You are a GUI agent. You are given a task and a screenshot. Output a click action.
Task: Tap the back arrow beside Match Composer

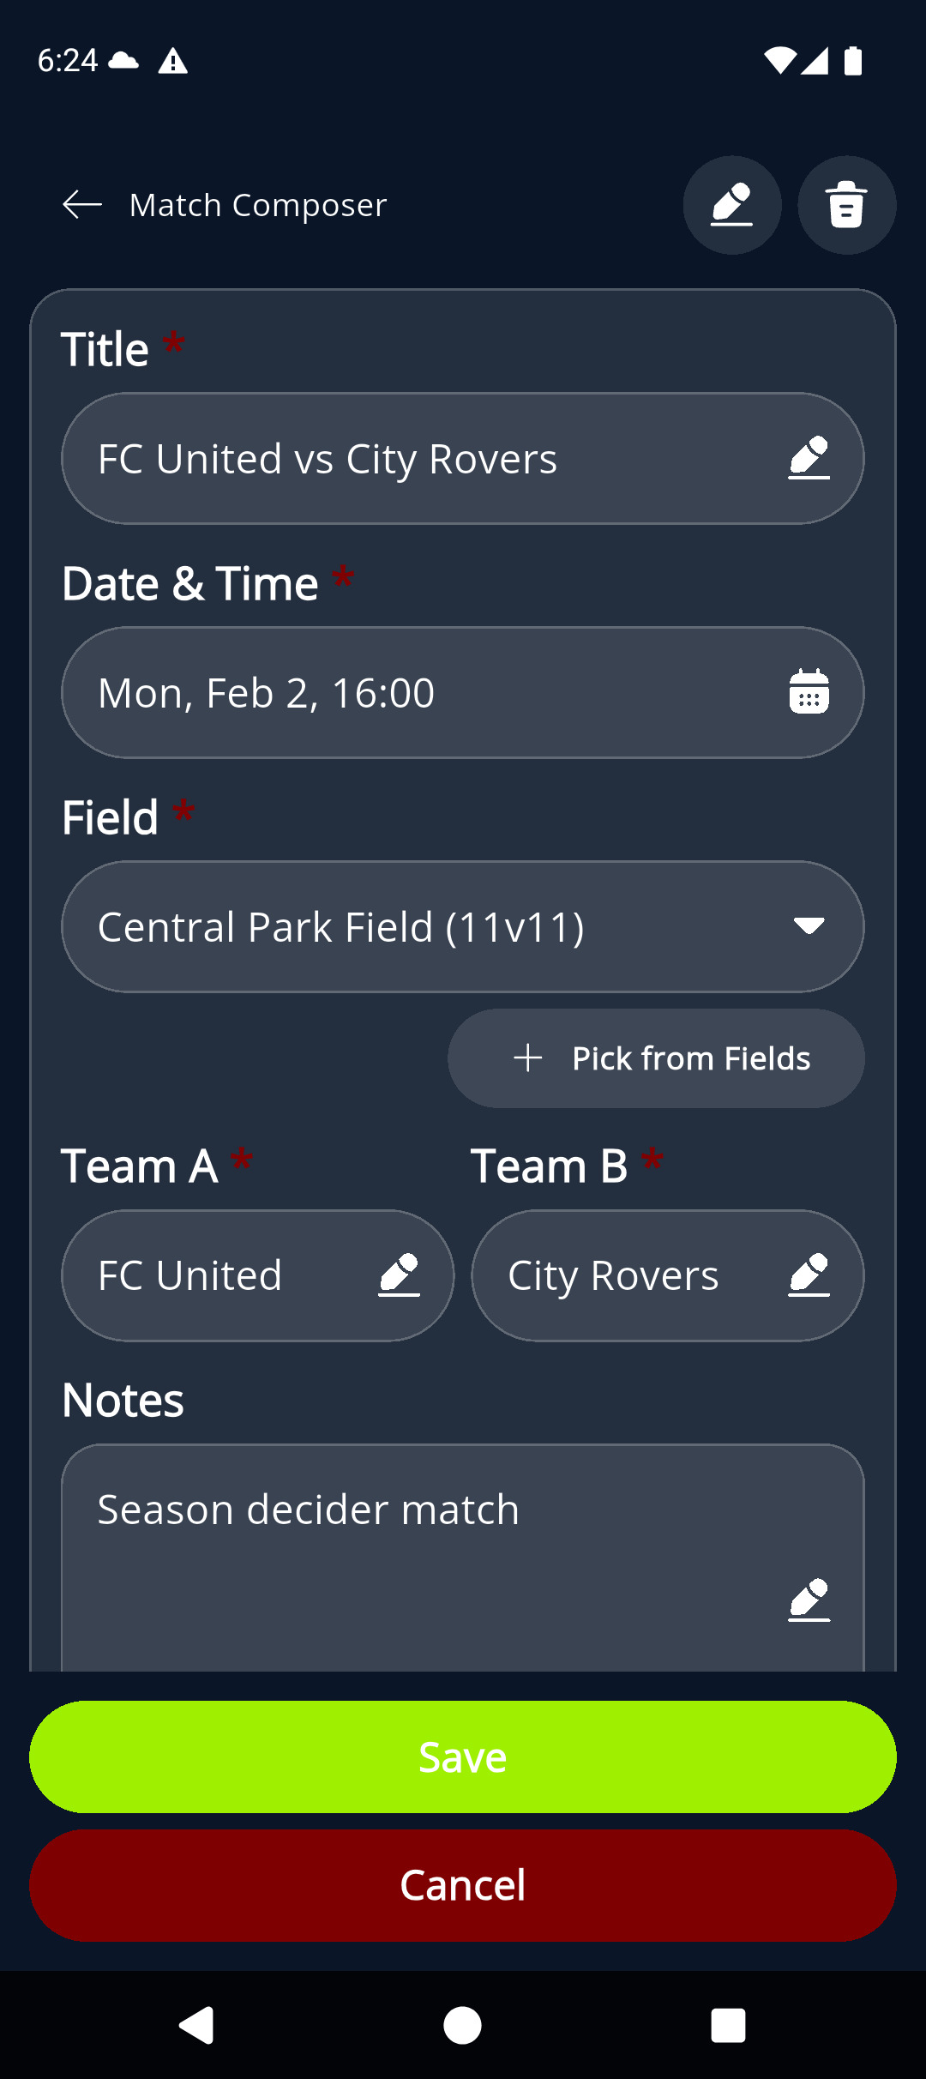tap(82, 205)
